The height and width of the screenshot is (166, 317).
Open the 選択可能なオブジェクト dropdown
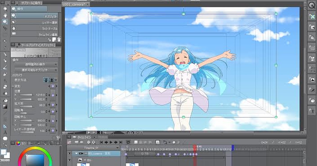click(36, 70)
